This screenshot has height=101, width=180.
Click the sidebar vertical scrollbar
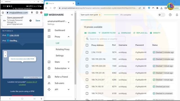[75, 49]
